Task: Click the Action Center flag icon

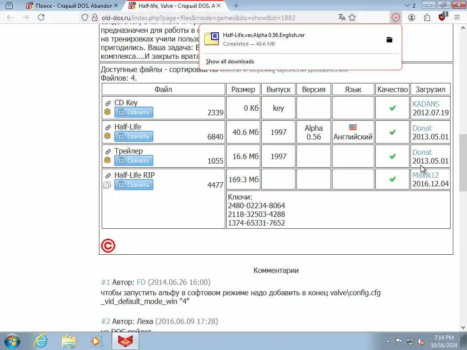Action: pyautogui.click(x=399, y=341)
